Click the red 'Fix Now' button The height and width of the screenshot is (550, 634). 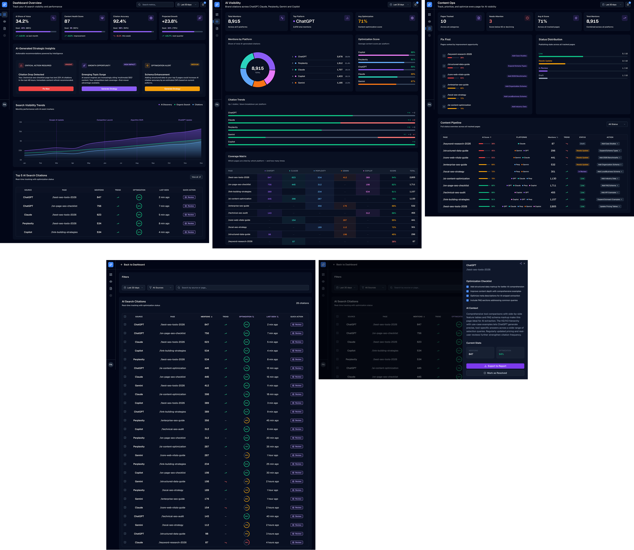point(46,89)
